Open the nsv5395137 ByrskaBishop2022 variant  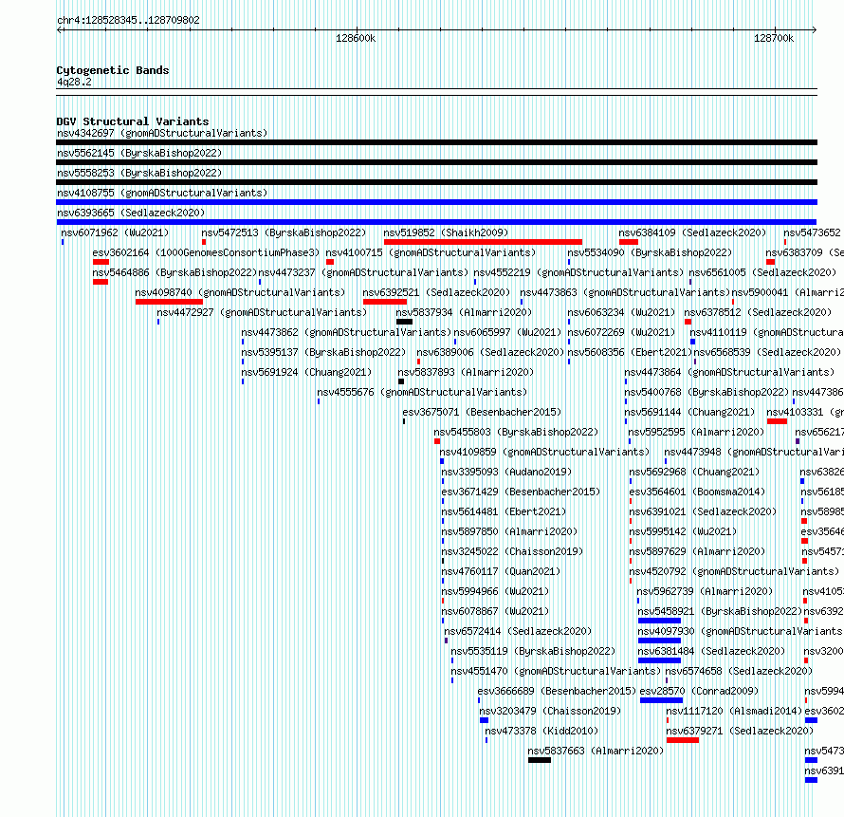coord(323,352)
